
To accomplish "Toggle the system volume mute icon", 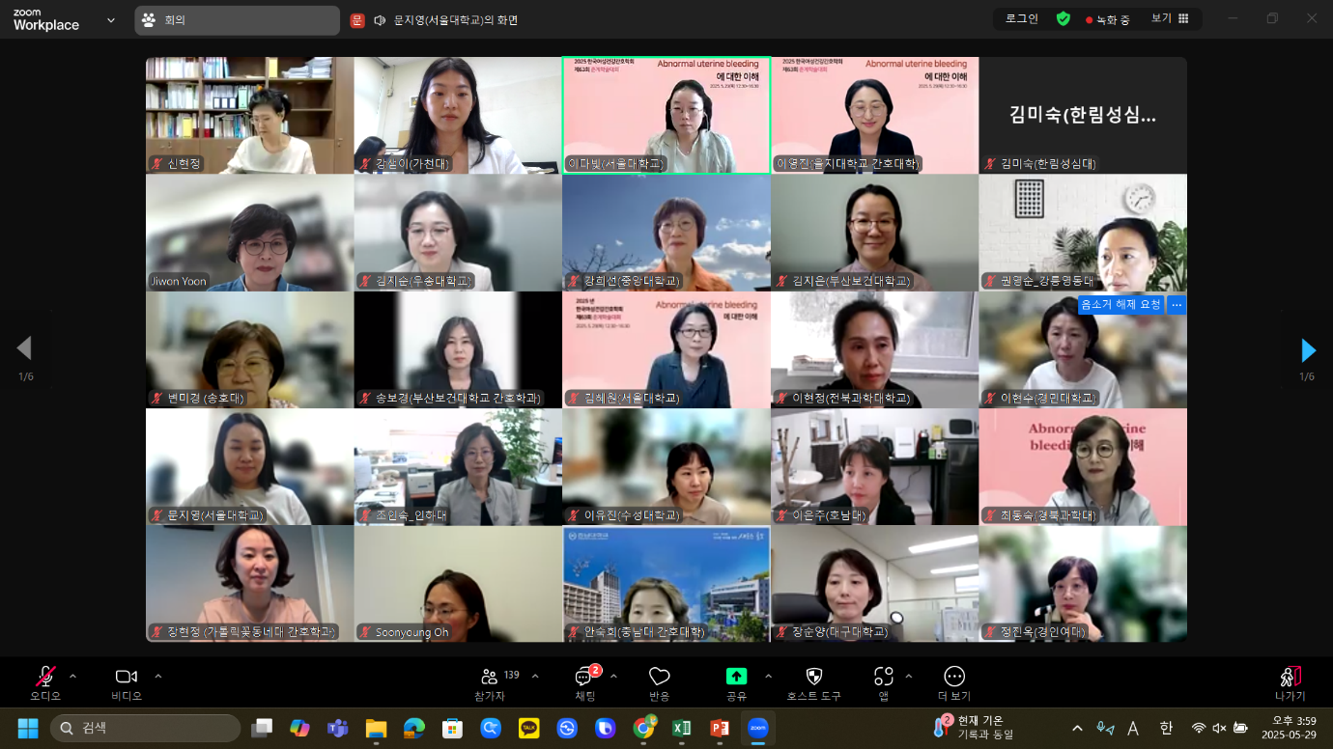I will coord(1219,728).
